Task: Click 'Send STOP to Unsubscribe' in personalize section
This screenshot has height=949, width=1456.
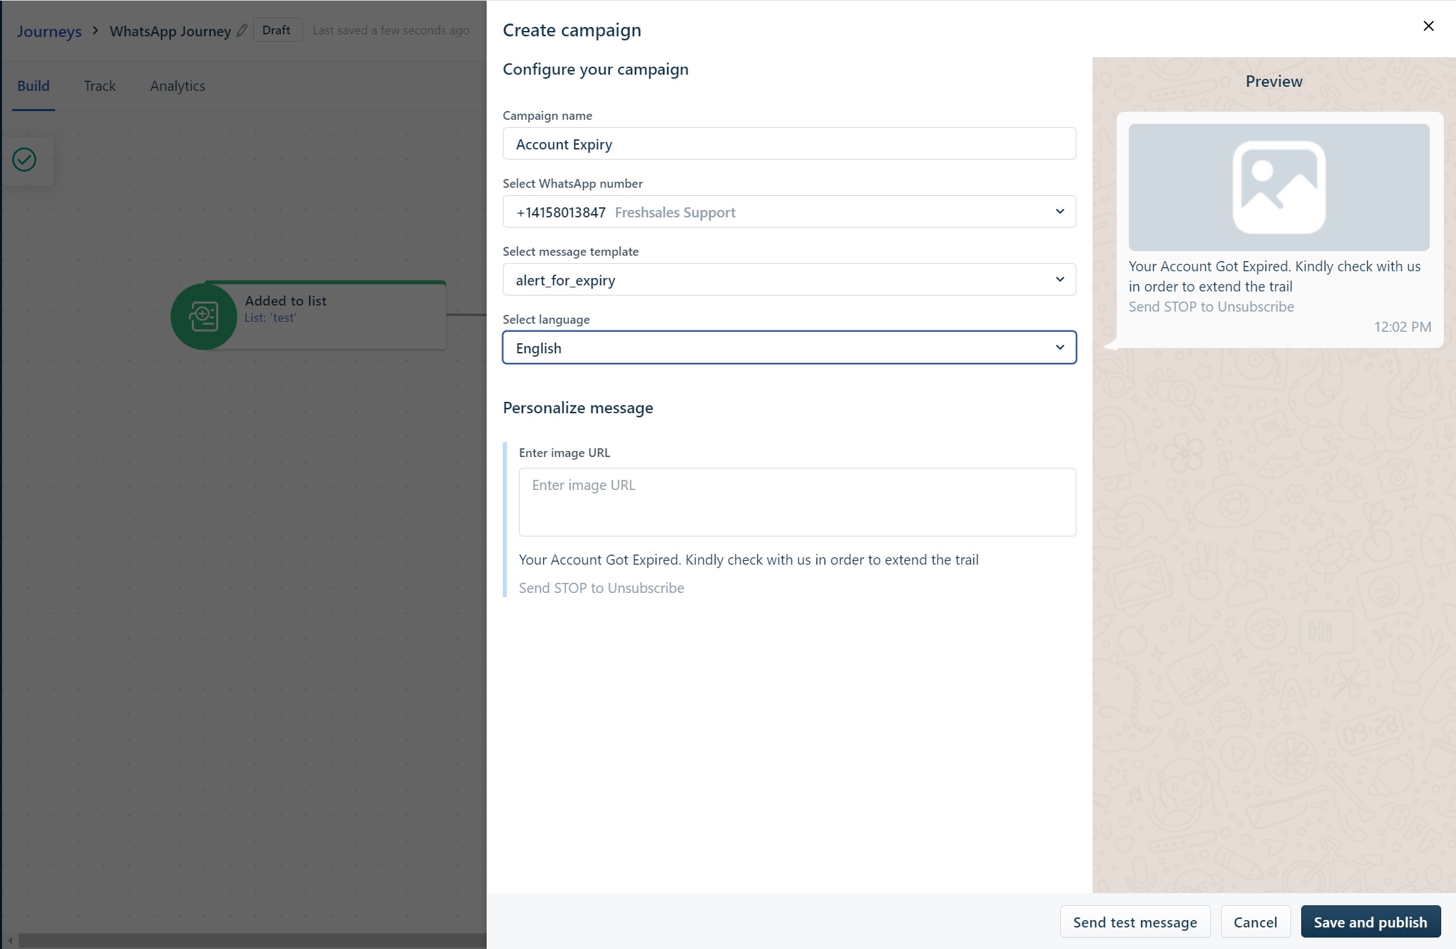Action: click(601, 588)
